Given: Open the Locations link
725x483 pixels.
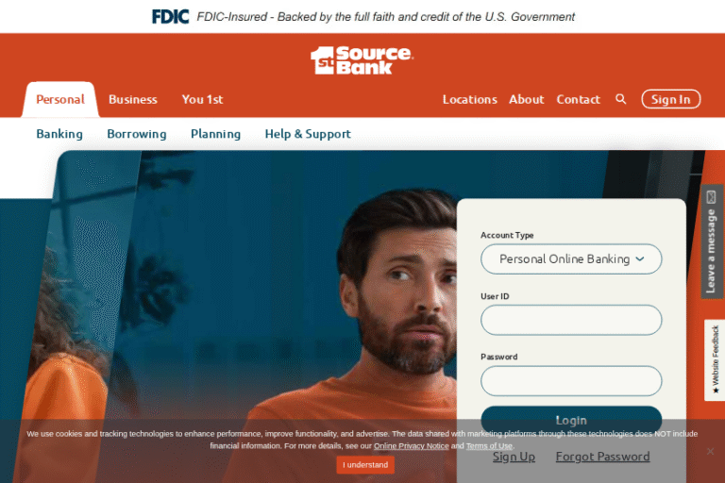Looking at the screenshot, I should tap(470, 99).
